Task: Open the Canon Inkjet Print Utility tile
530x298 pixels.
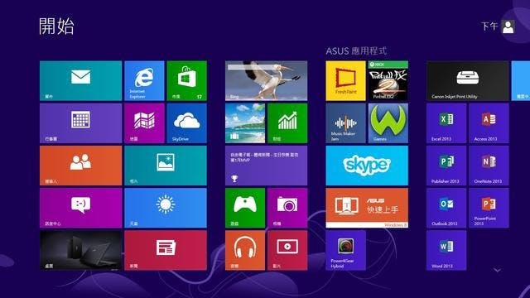Action: coord(467,81)
